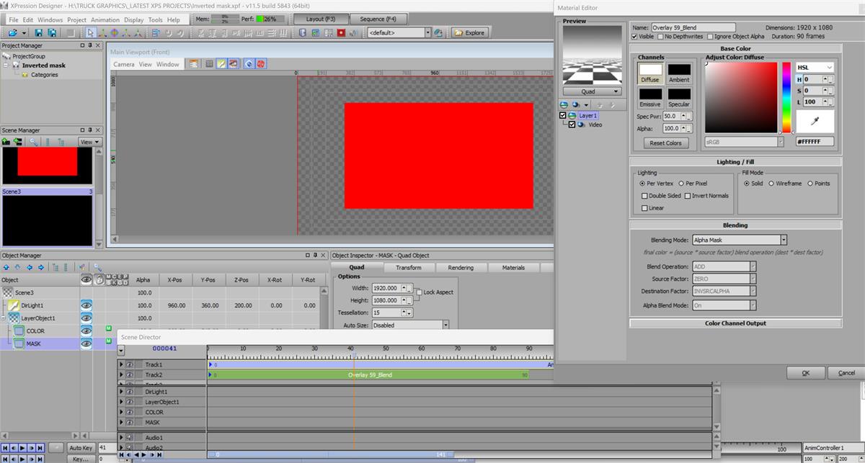The height and width of the screenshot is (463, 865).
Task: Select the Emissive channel color swatch
Action: [650, 95]
